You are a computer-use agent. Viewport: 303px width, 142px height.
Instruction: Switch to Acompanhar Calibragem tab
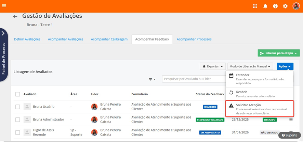(x=109, y=39)
